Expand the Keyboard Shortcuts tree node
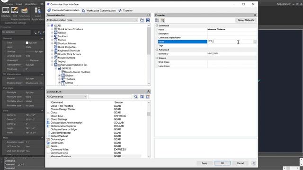This screenshot has height=170, width=303. tap(52, 51)
